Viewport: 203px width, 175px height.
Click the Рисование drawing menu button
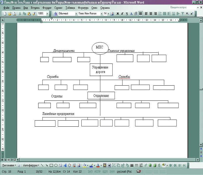coord(9,165)
